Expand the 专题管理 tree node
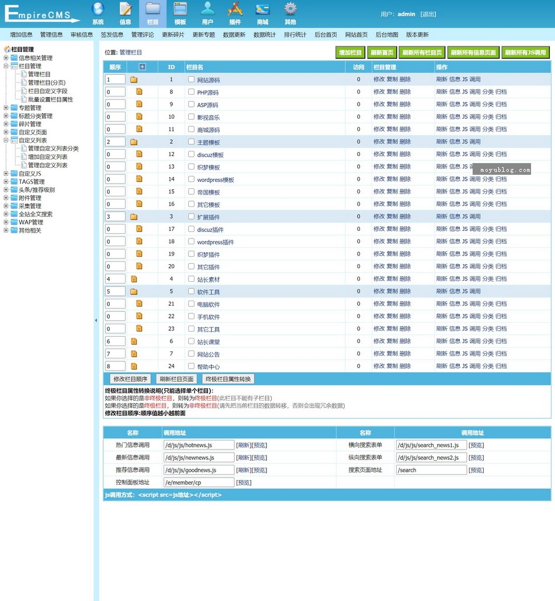The height and width of the screenshot is (601, 555). (6, 108)
